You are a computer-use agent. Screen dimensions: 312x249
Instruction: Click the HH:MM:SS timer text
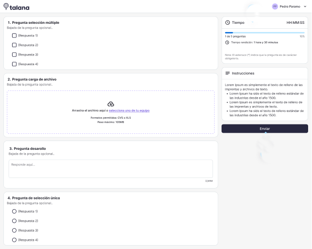[295, 22]
